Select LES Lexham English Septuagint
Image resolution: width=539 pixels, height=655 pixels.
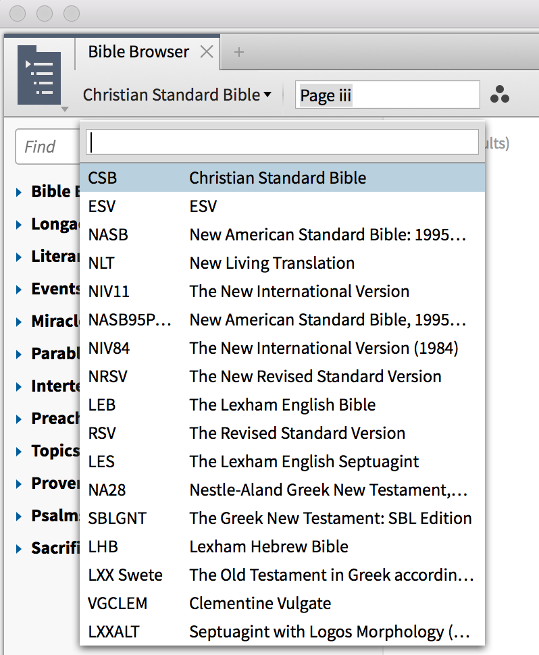pyautogui.click(x=282, y=462)
